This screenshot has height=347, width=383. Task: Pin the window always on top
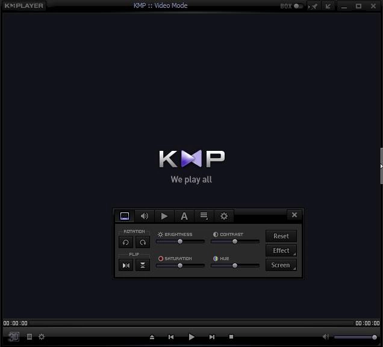coord(313,6)
